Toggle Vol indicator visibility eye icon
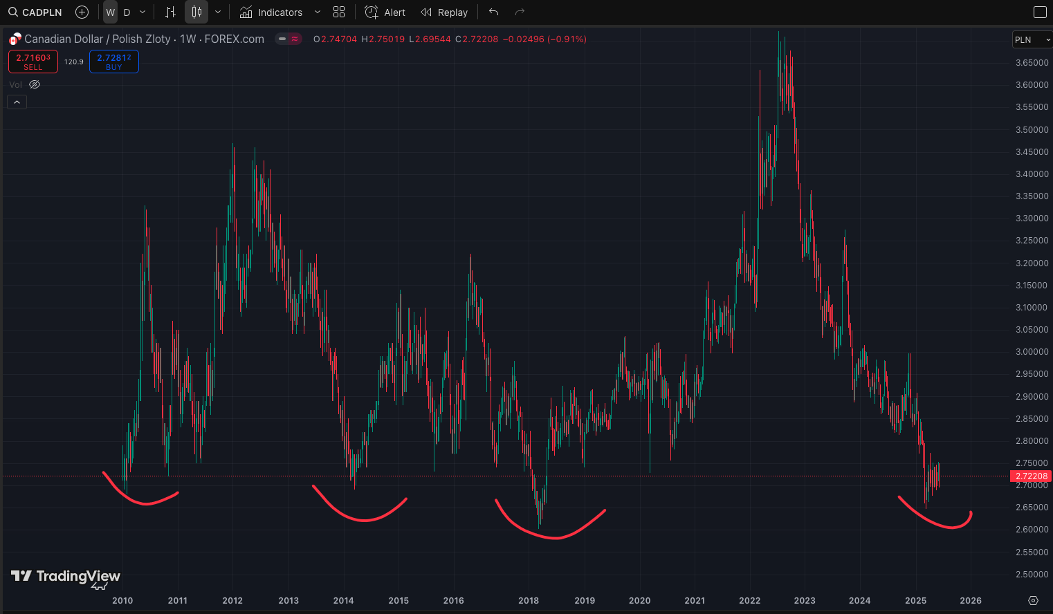The image size is (1053, 614). click(x=35, y=84)
